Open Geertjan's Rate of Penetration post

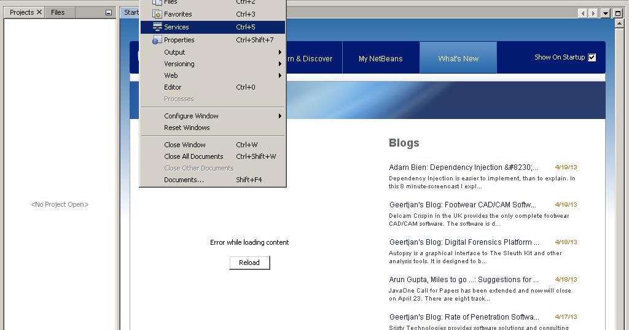pos(464,317)
